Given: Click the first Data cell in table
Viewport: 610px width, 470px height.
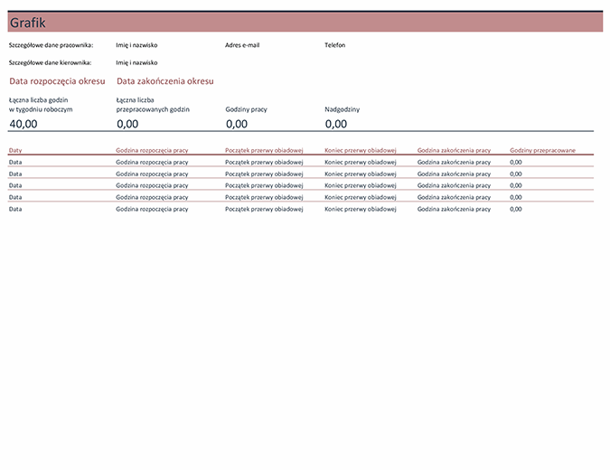Looking at the screenshot, I should point(16,162).
